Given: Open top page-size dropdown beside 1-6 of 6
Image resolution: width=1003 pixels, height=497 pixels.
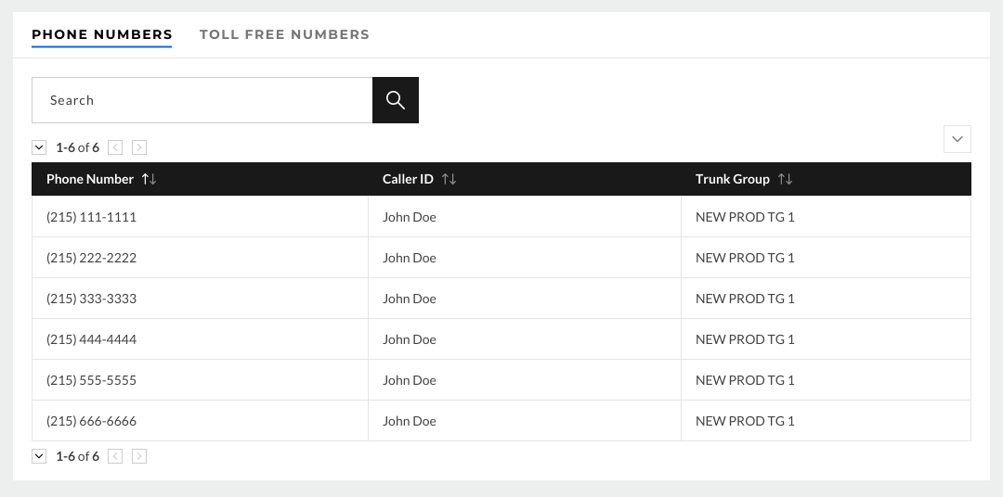Looking at the screenshot, I should point(39,147).
